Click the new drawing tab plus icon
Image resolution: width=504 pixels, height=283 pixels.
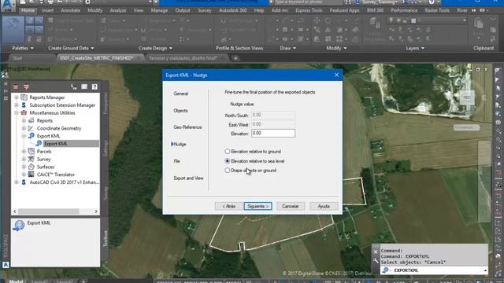[235, 58]
